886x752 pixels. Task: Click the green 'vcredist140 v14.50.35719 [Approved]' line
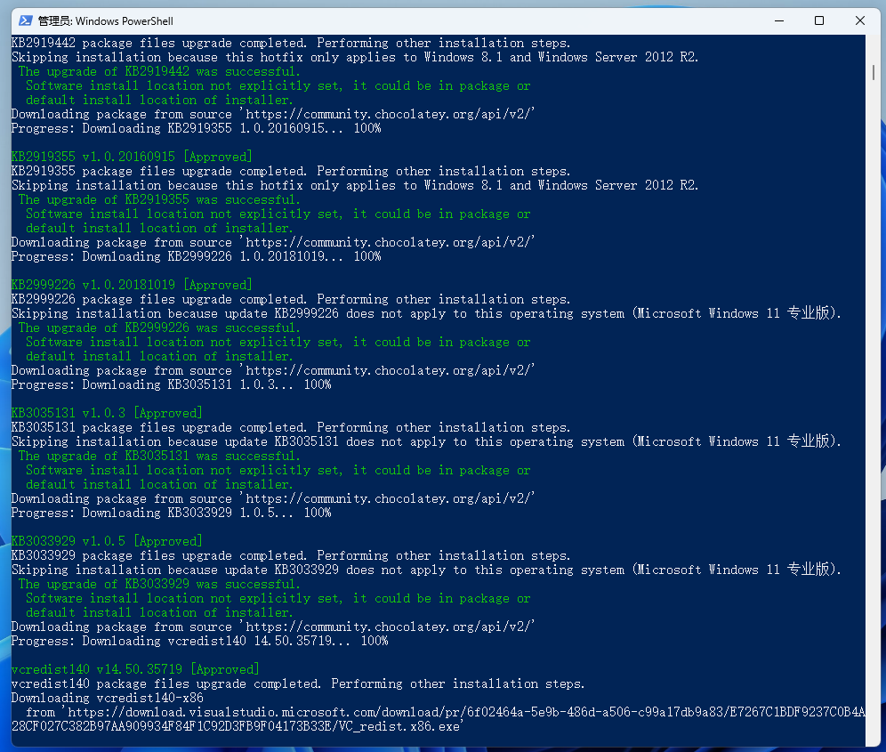(x=135, y=669)
